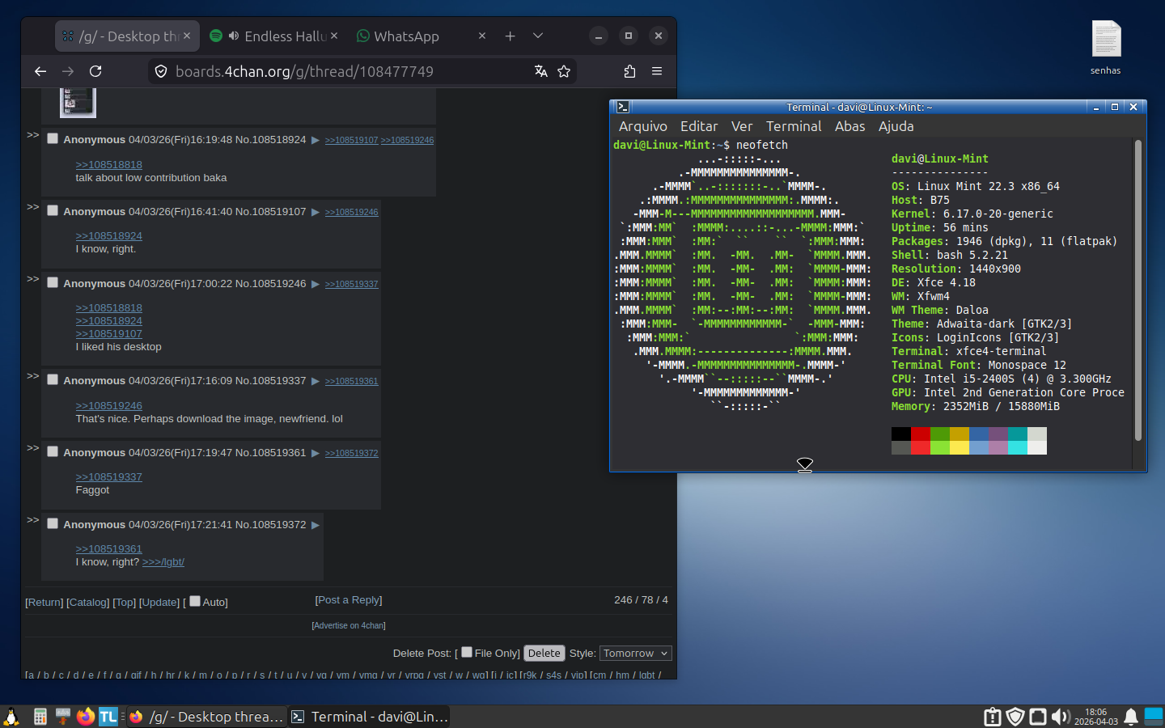Image resolution: width=1165 pixels, height=728 pixels.
Task: Open the Style dropdown showing Tomorrow
Action: point(635,654)
